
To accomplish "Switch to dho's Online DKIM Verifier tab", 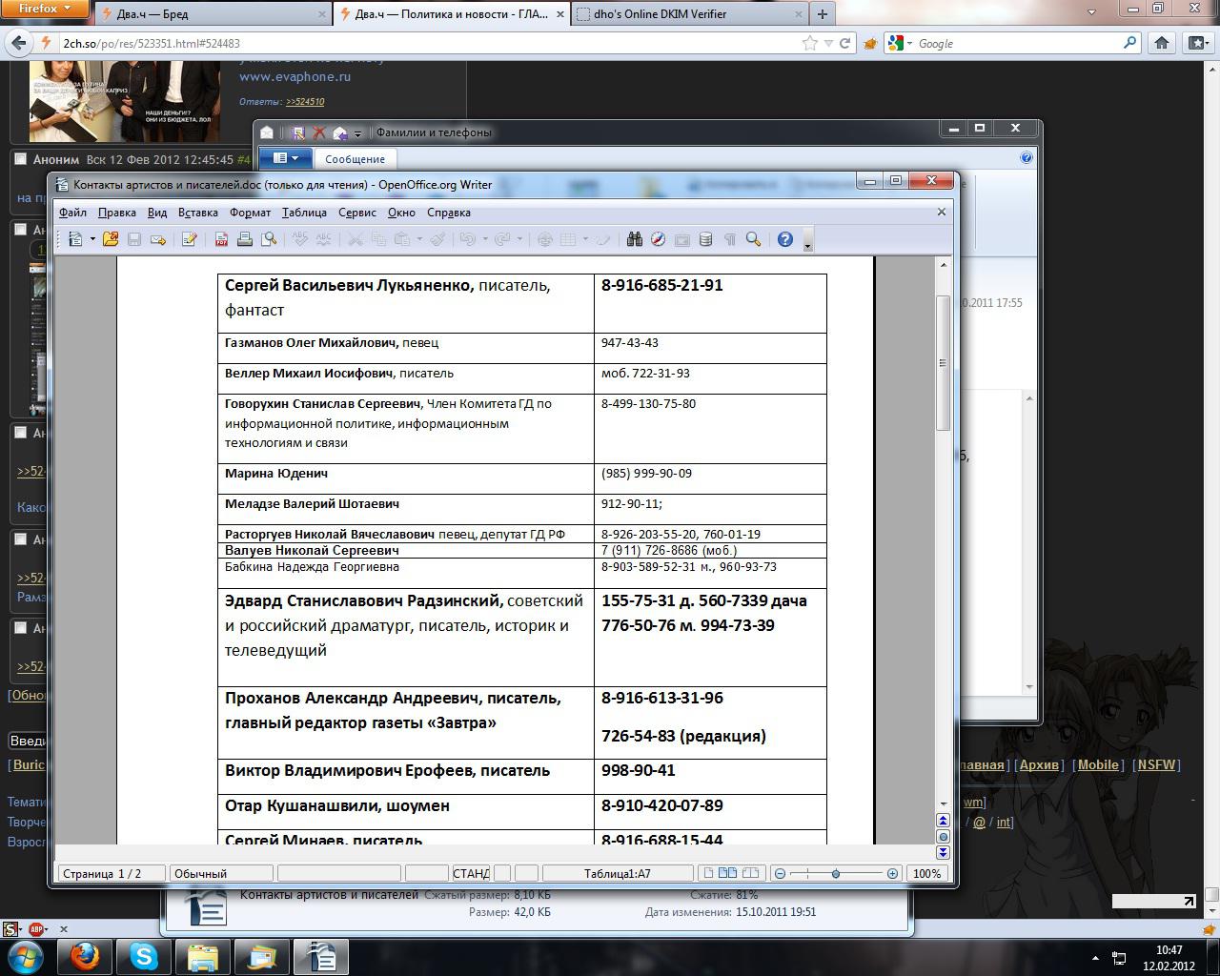I will (688, 14).
